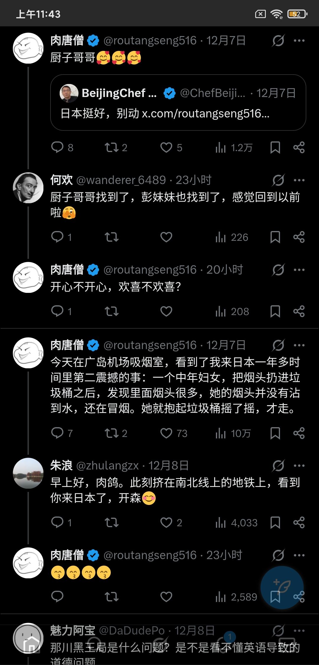This screenshot has height=665, width=319.
Task: Like 朱浪's good morning tweet
Action: [x=166, y=523]
